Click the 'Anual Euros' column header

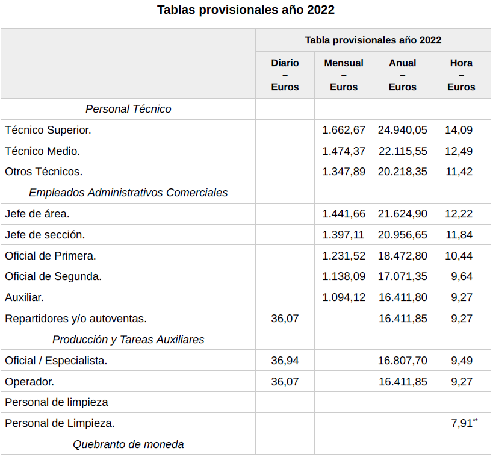(402, 75)
